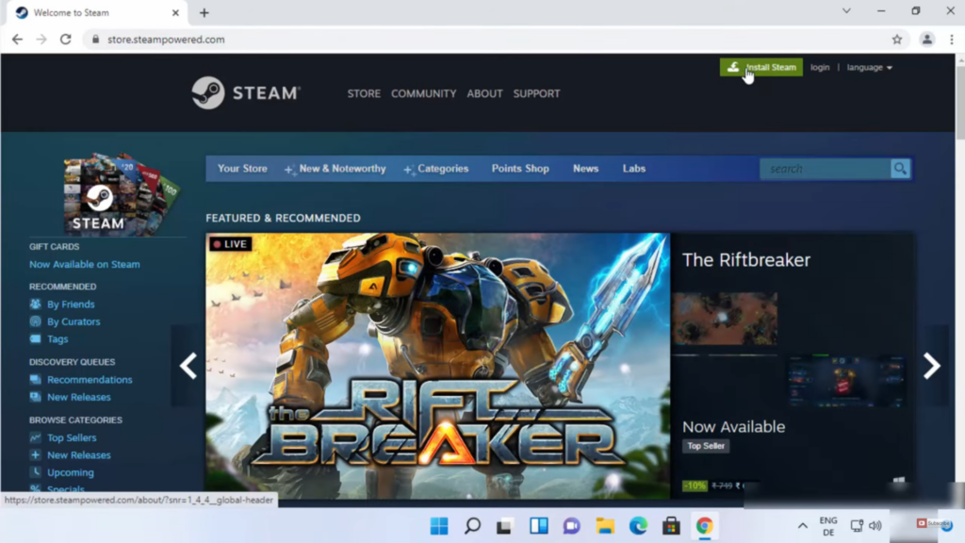Show next featured game with right arrow

pyautogui.click(x=931, y=366)
